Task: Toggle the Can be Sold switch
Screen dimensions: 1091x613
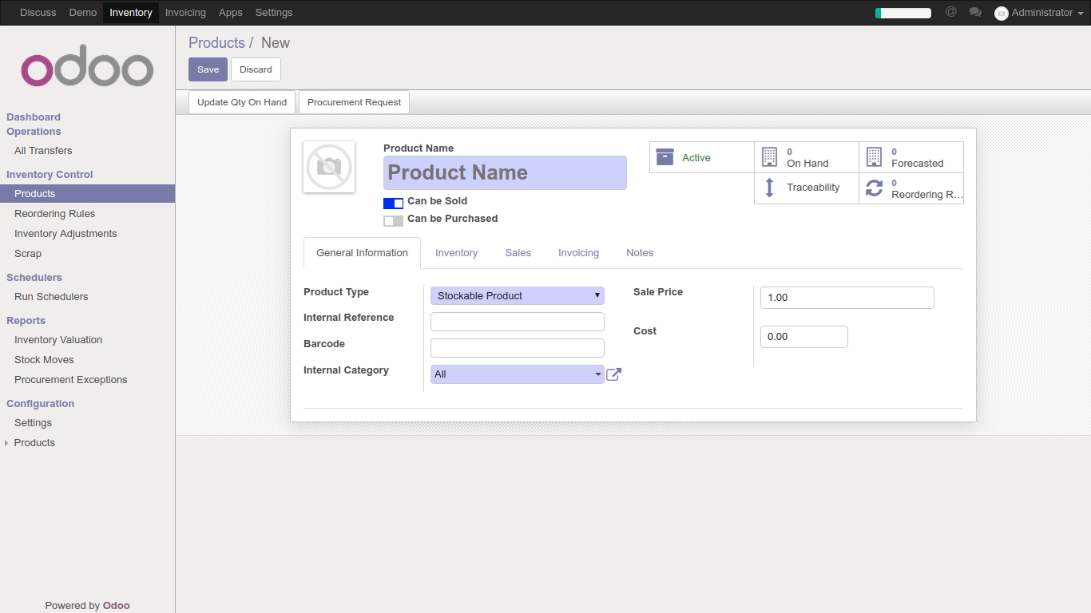Action: 393,203
